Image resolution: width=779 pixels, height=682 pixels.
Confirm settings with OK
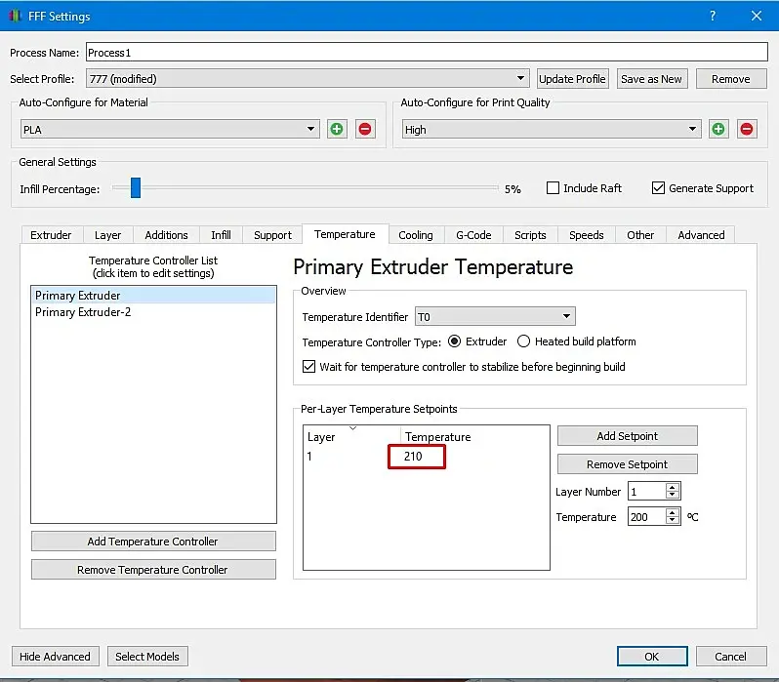[652, 657]
